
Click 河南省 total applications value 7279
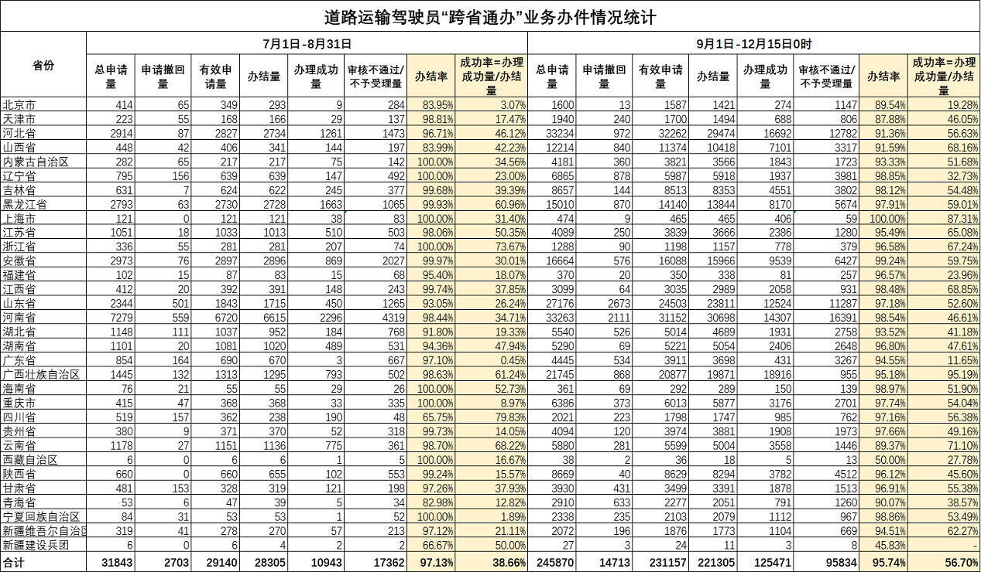pos(111,318)
